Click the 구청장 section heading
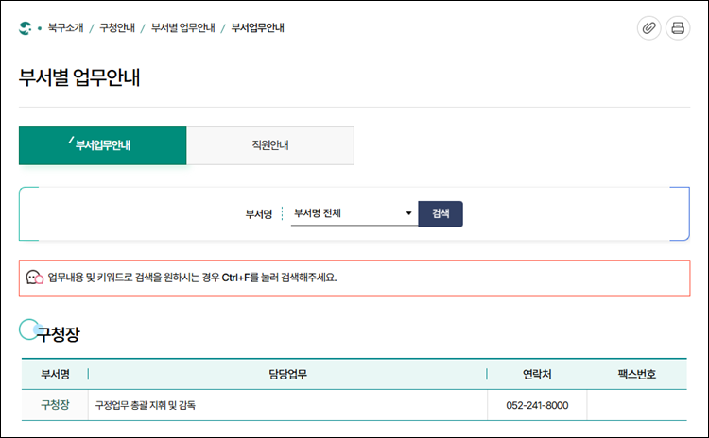709x438 pixels. (58, 334)
